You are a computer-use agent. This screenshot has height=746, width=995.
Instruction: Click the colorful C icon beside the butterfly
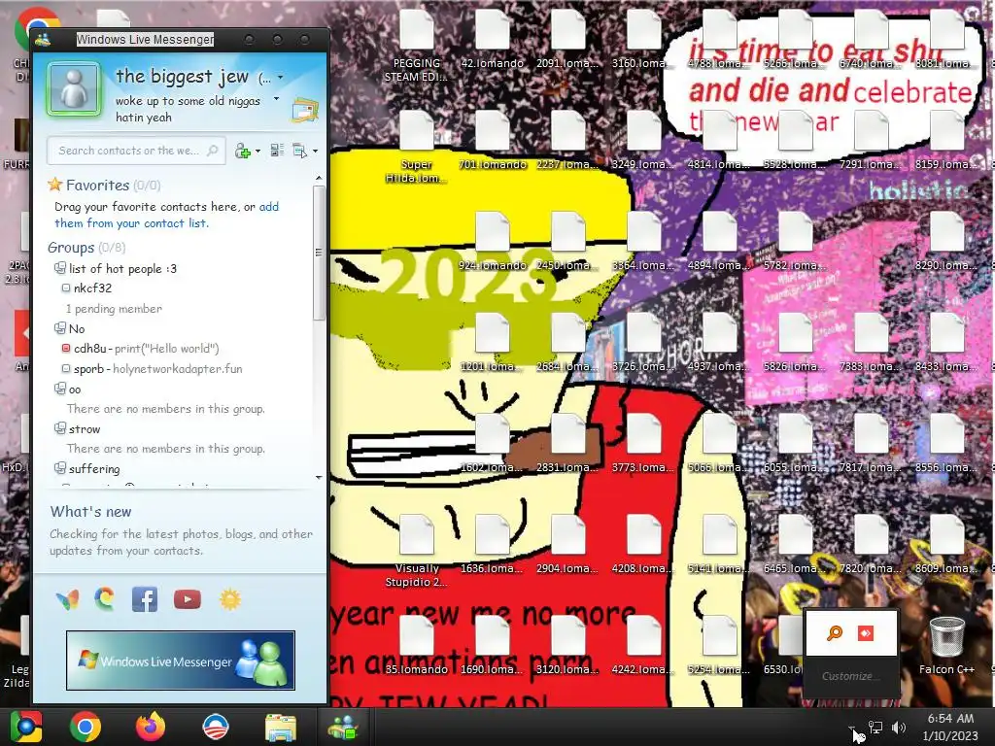105,598
